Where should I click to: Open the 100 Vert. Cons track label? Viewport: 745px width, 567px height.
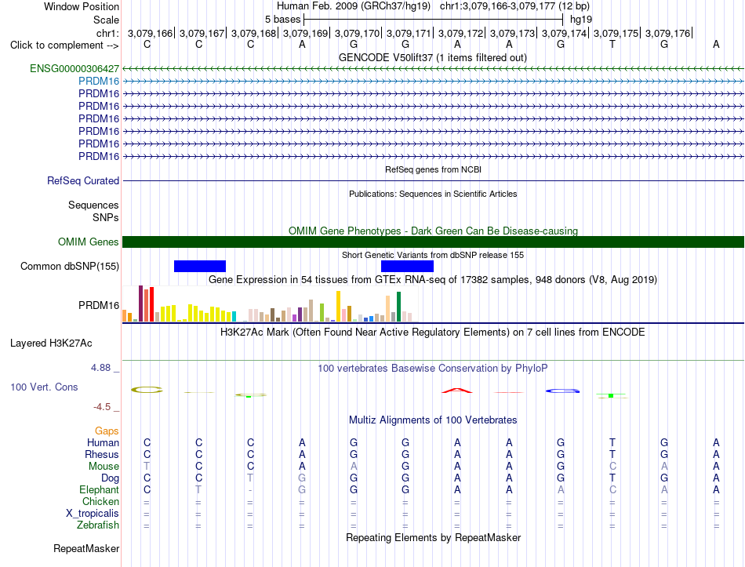[x=44, y=387]
